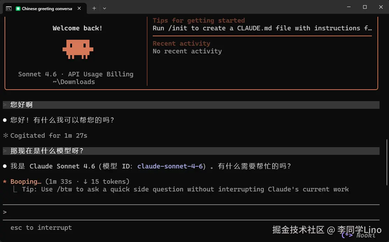
Task: Select the Chinese greeting conversation tab
Action: click(x=45, y=8)
